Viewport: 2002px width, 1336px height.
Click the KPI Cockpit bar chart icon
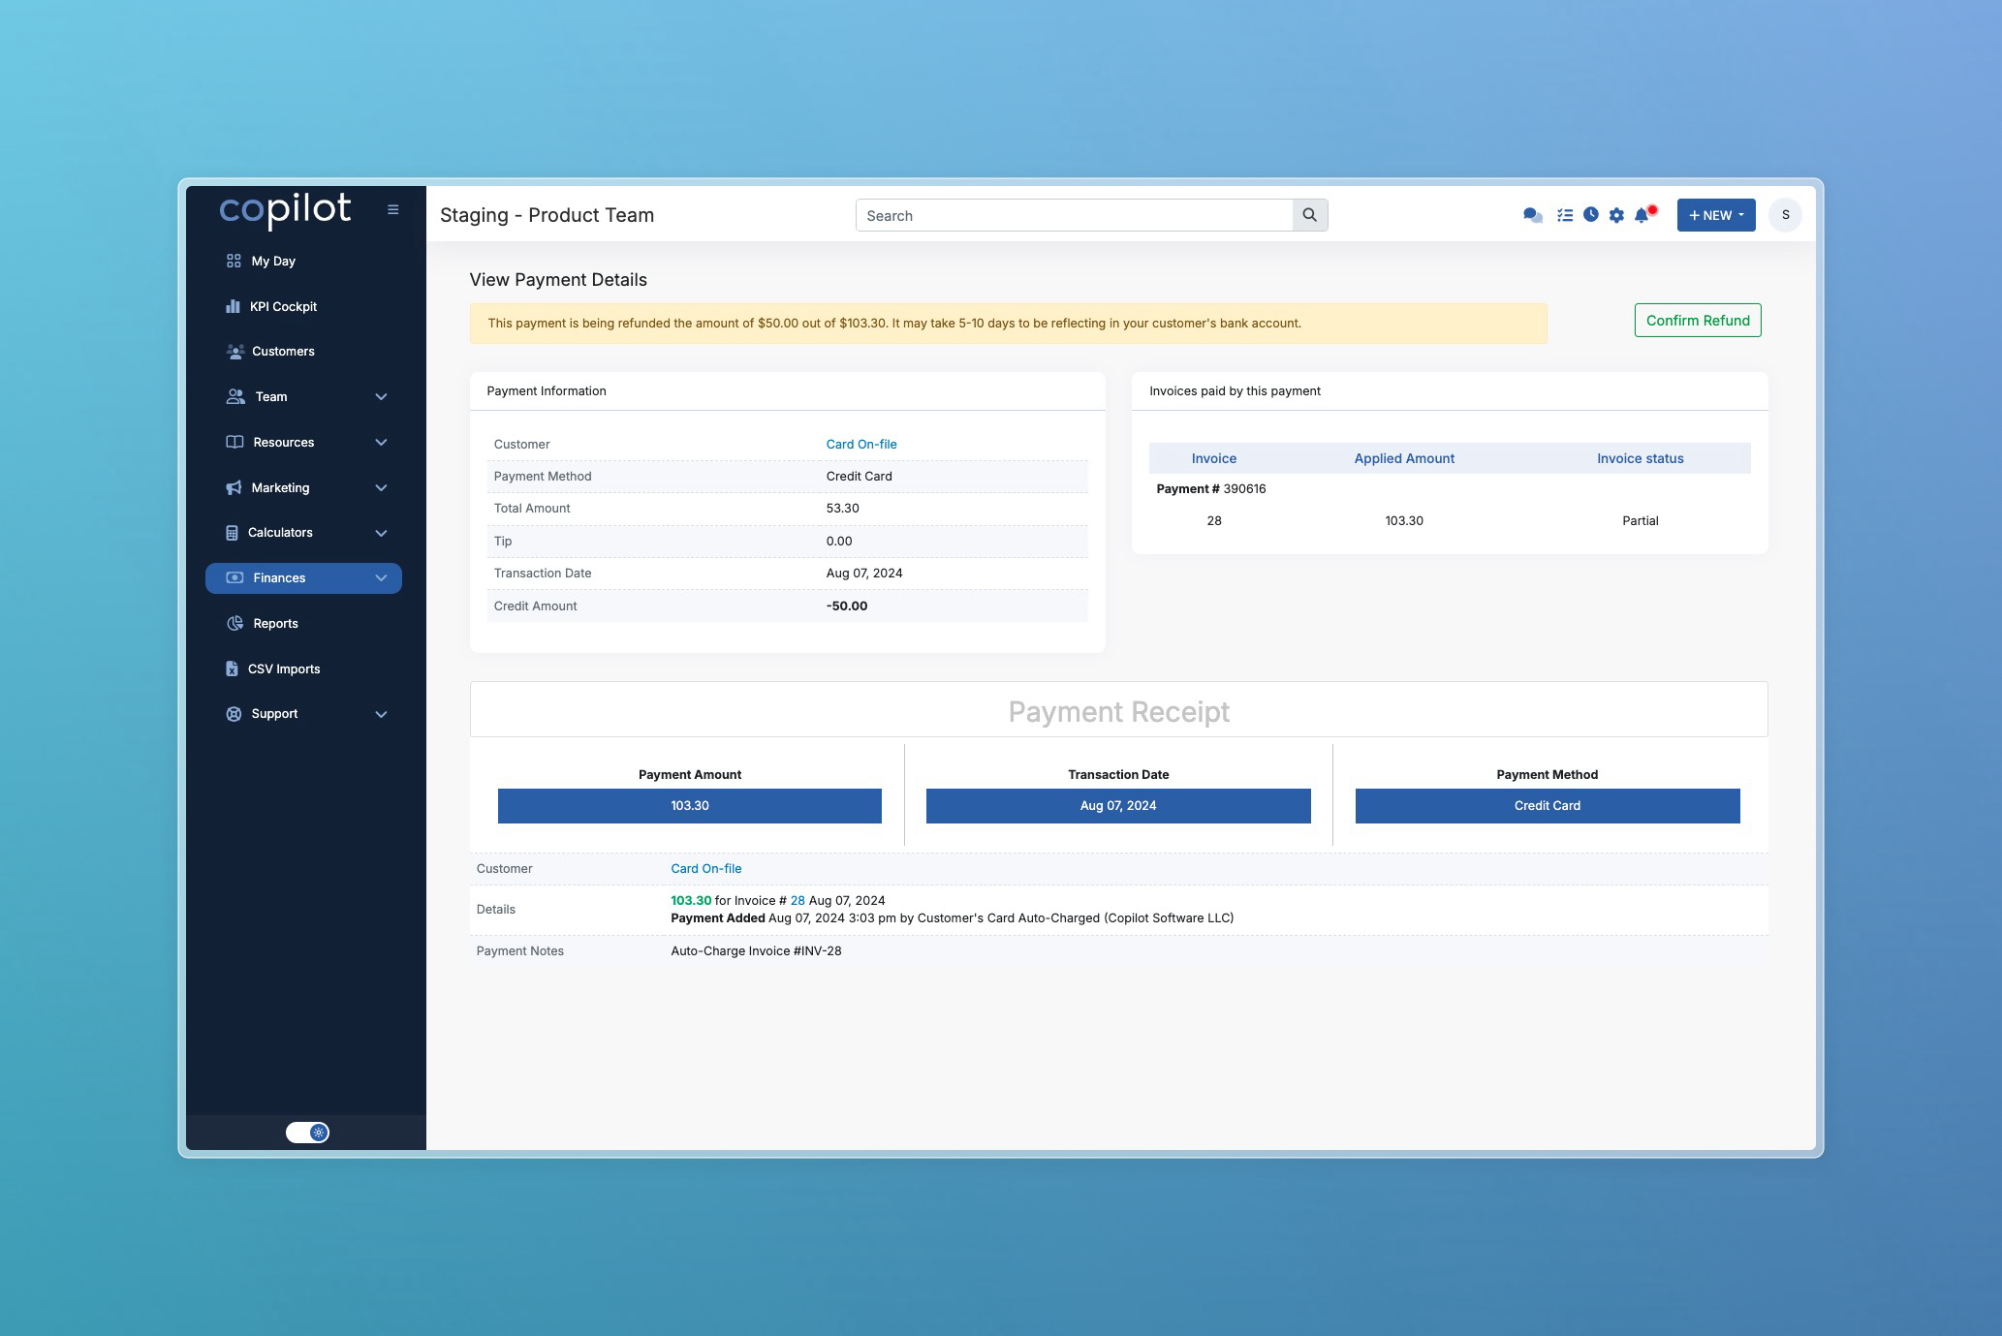(233, 306)
